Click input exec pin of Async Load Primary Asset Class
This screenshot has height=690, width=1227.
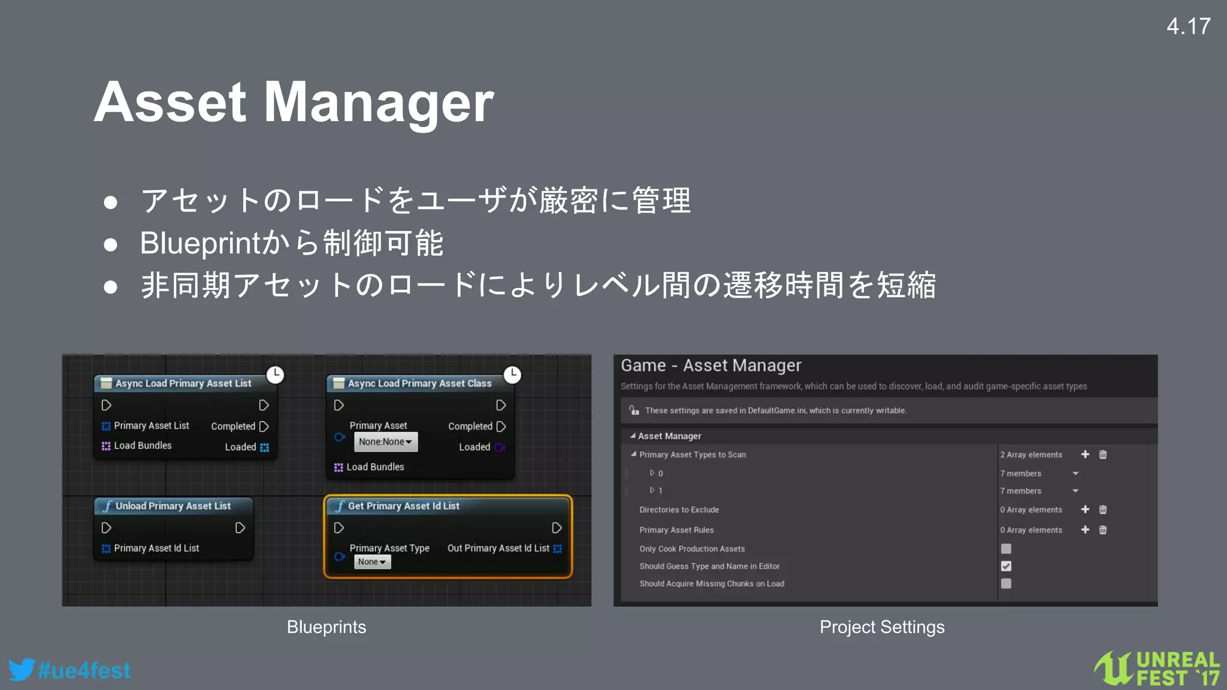339,405
